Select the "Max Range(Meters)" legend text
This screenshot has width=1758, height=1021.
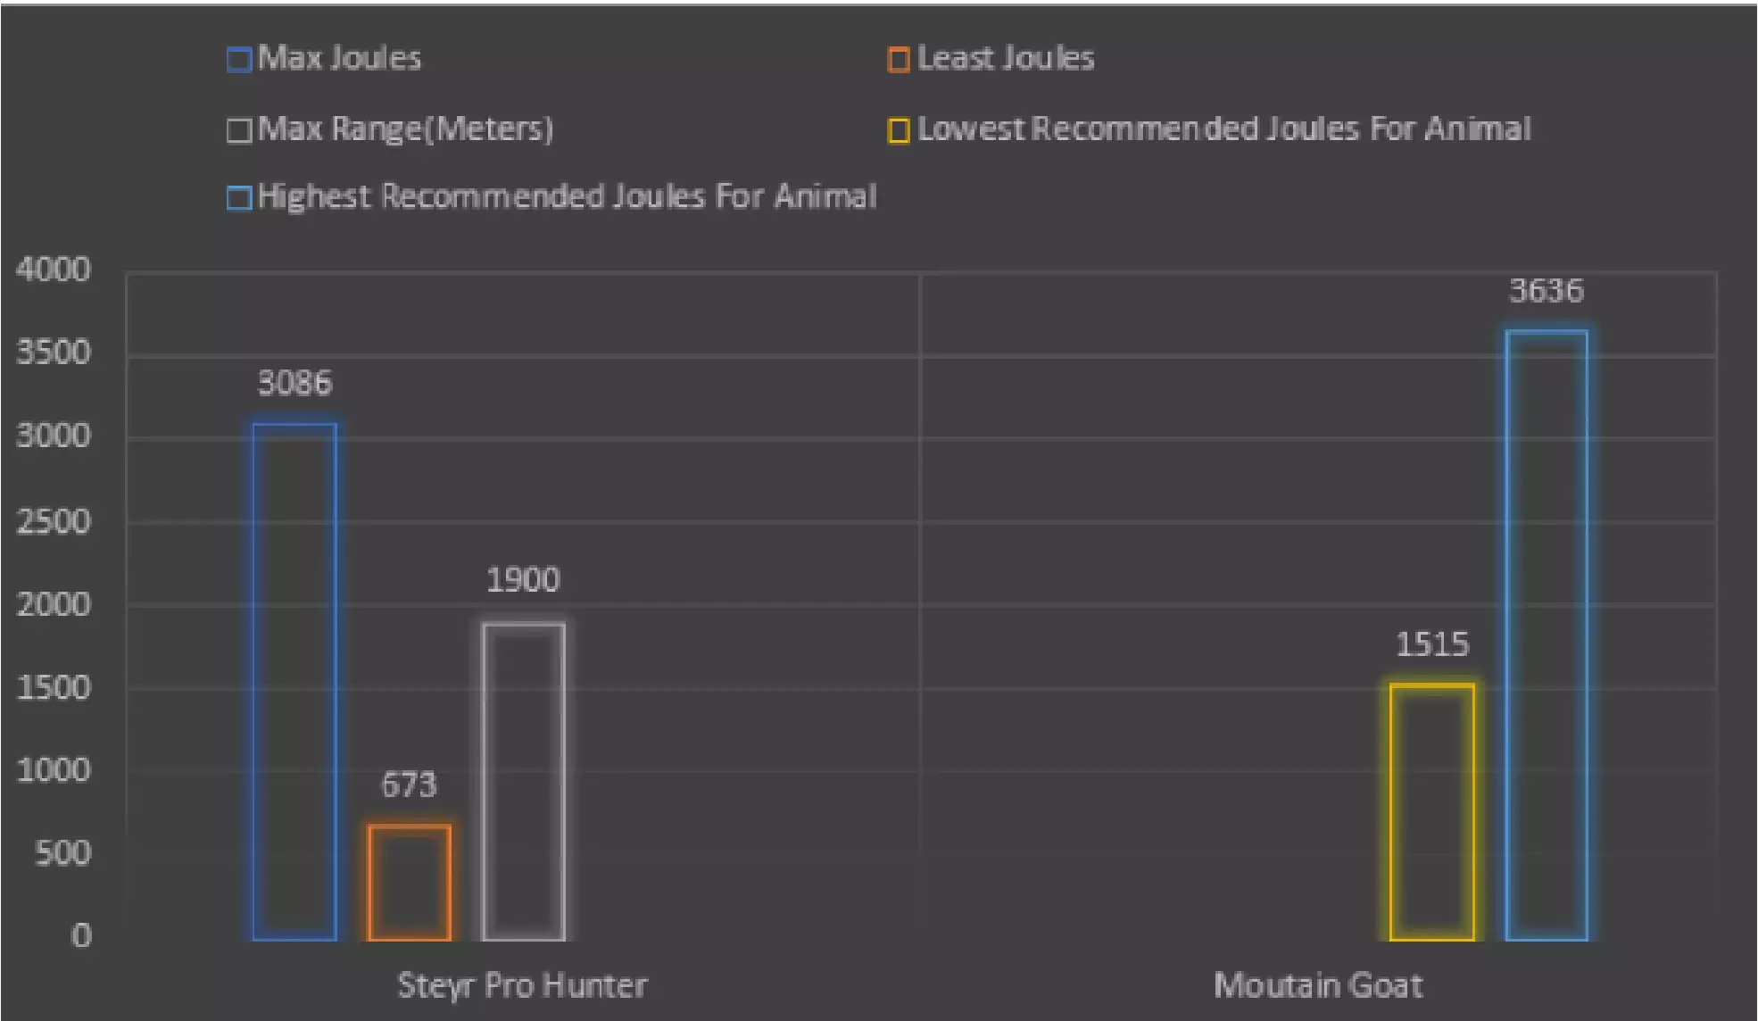[x=405, y=129]
